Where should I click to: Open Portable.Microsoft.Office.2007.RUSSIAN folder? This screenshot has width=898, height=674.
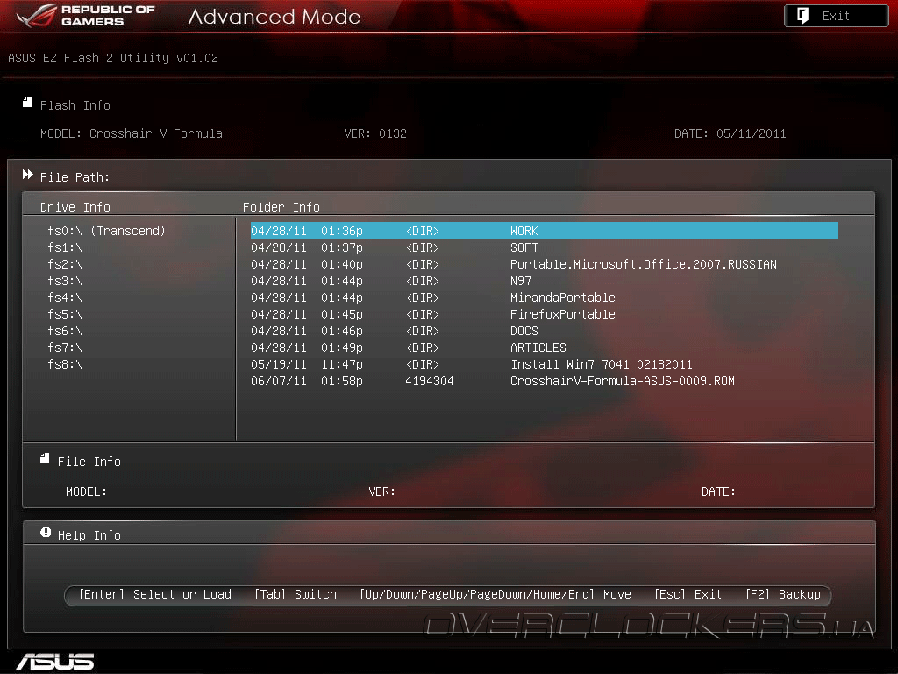click(544, 264)
